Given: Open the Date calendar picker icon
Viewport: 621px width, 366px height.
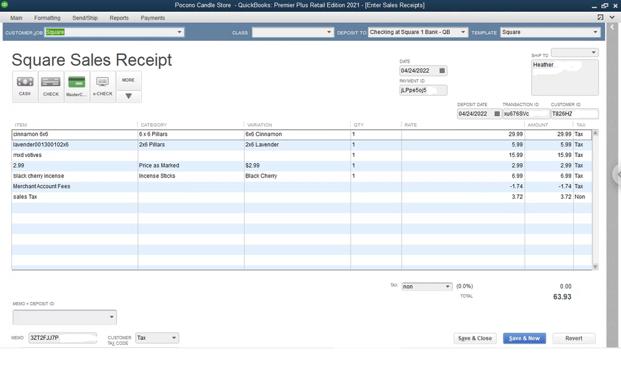Looking at the screenshot, I should click(442, 71).
